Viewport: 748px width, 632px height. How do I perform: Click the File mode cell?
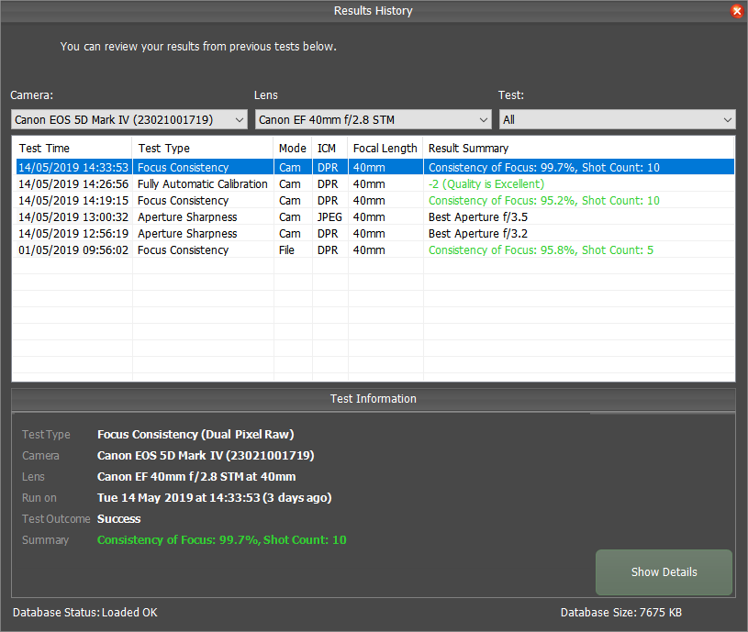(x=286, y=250)
